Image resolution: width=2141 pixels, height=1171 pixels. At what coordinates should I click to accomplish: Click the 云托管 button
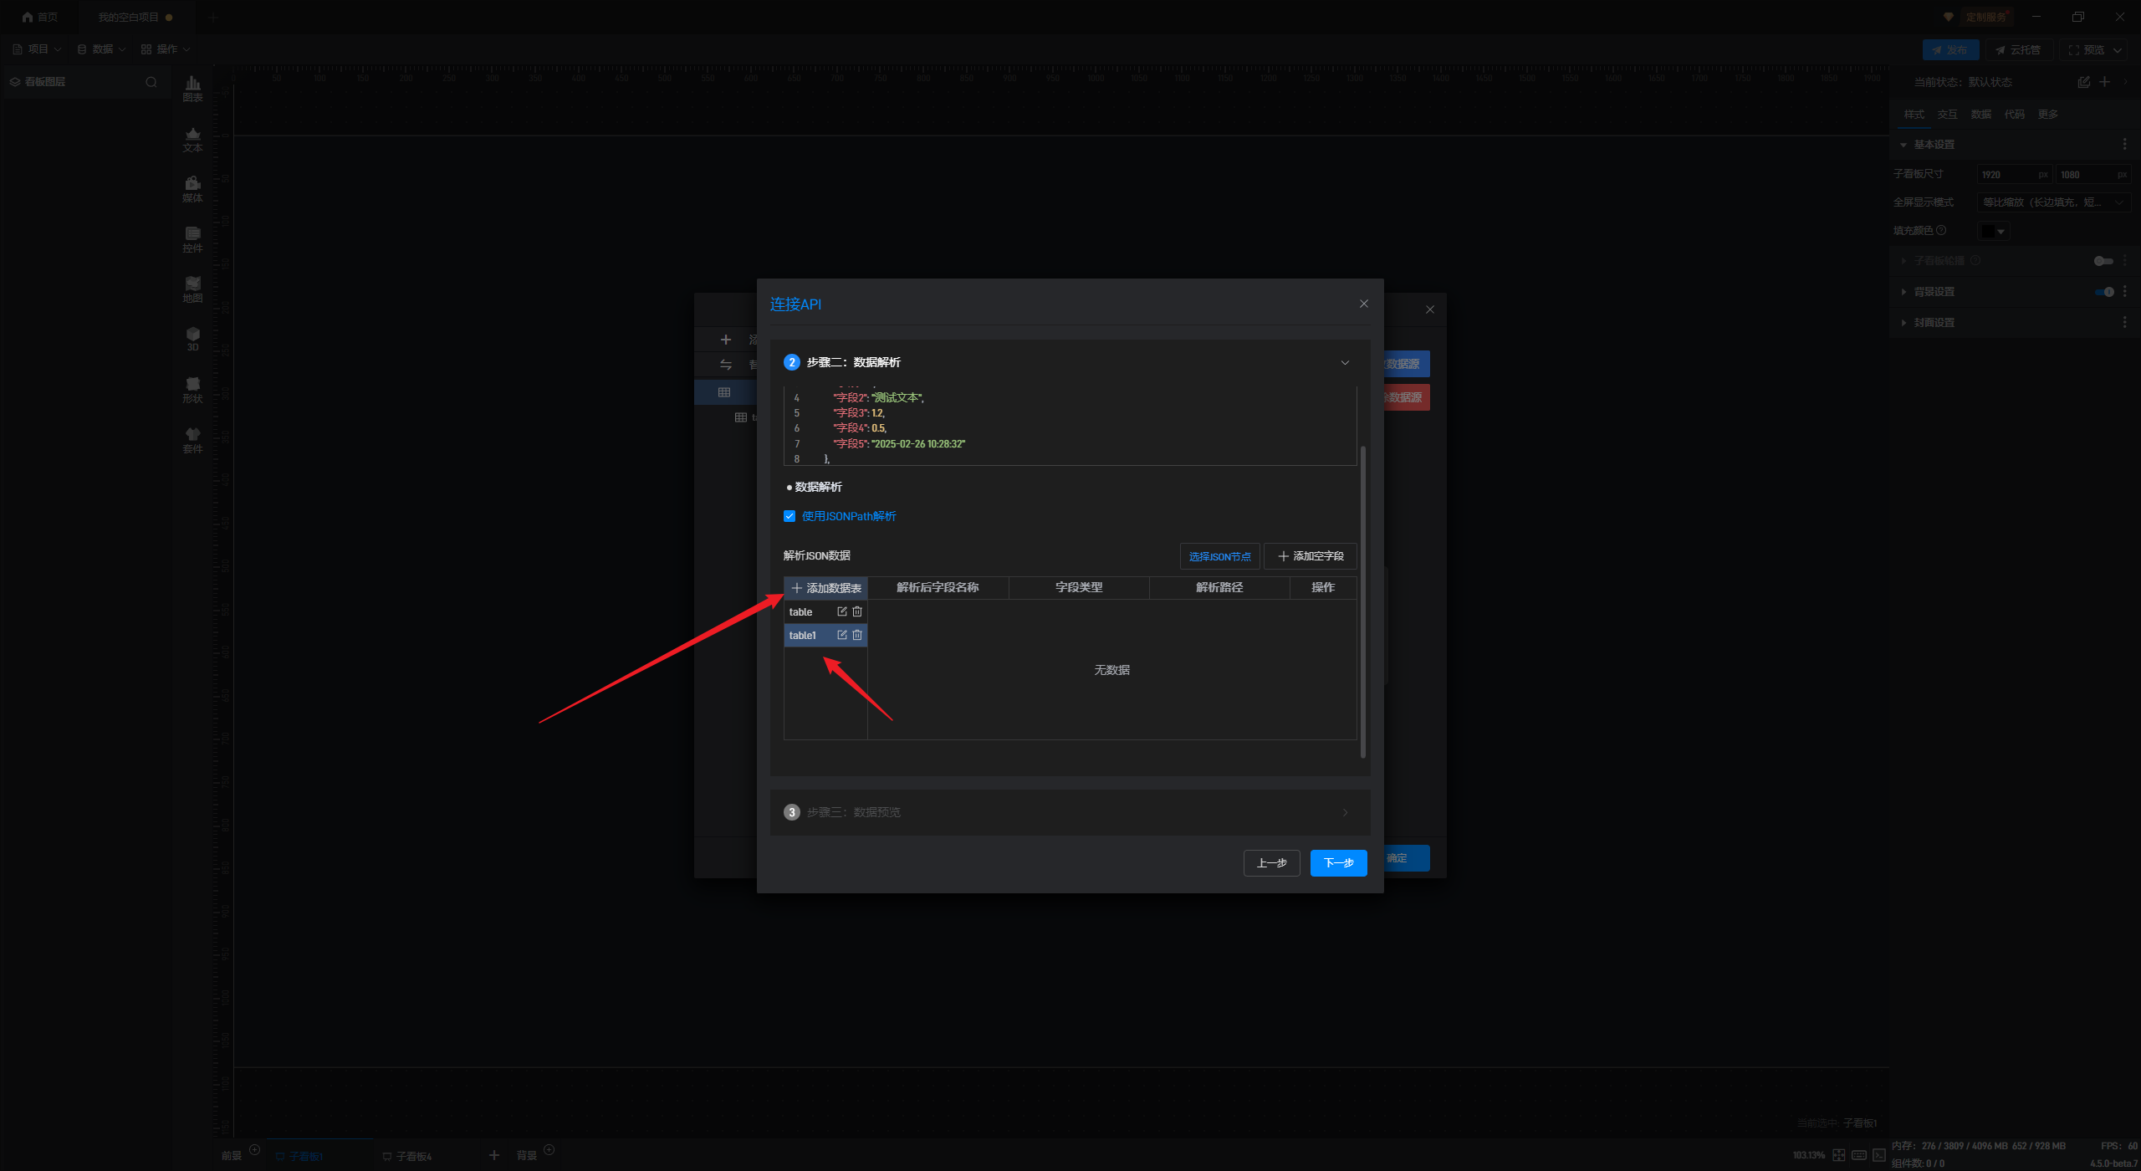point(2018,50)
